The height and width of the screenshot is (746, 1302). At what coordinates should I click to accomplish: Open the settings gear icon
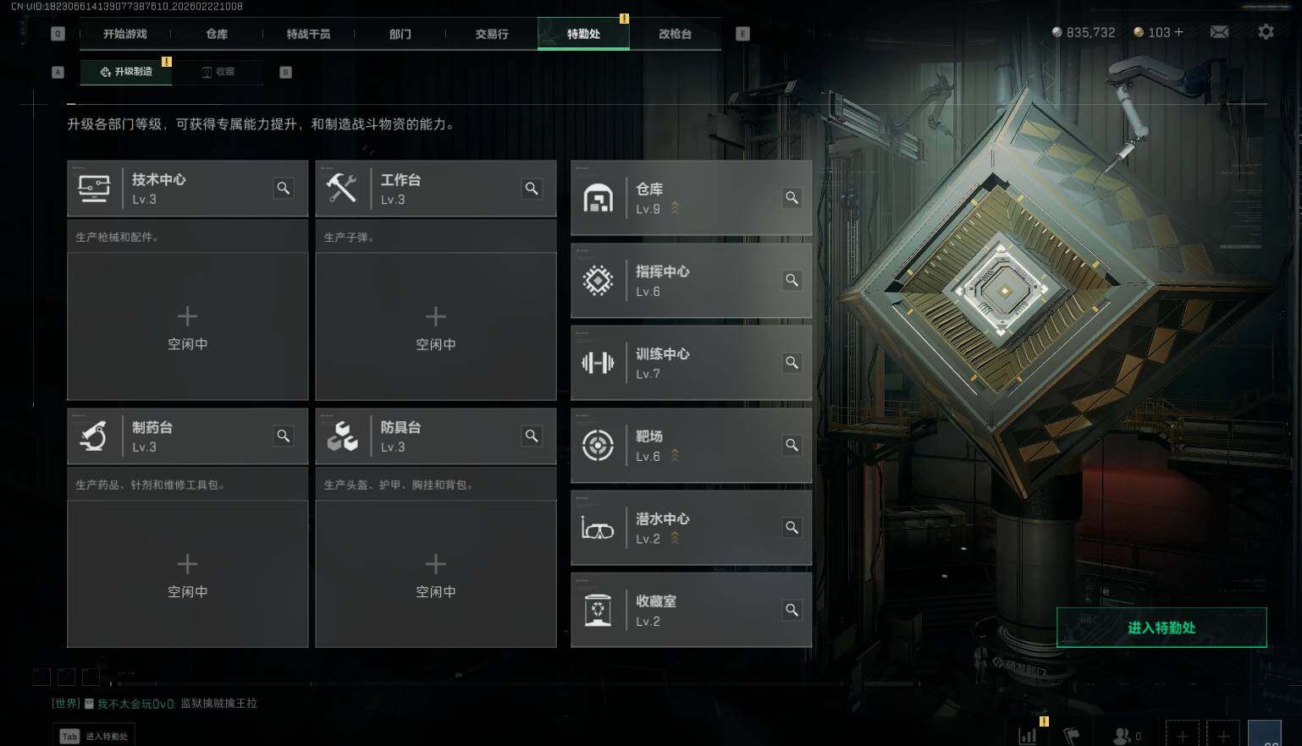pyautogui.click(x=1266, y=32)
